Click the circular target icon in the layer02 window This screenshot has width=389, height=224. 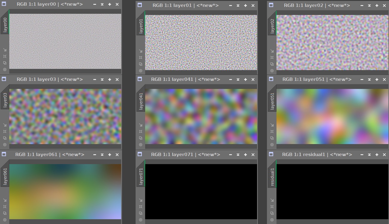pyautogui.click(x=272, y=70)
